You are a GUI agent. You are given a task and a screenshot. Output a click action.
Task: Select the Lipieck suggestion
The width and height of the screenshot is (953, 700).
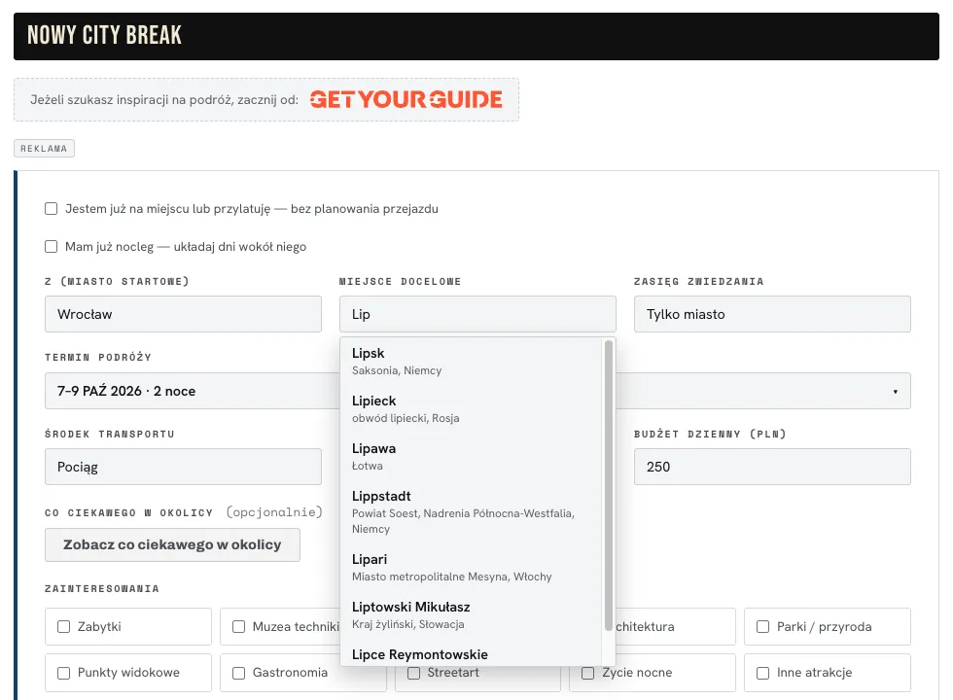coord(471,409)
